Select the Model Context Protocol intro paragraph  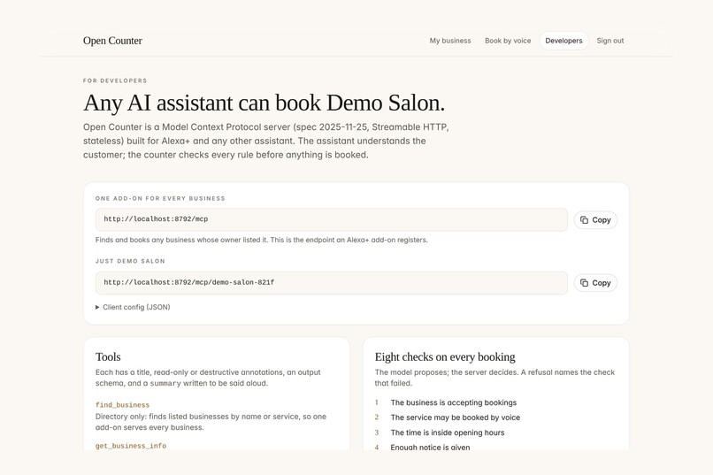click(266, 141)
